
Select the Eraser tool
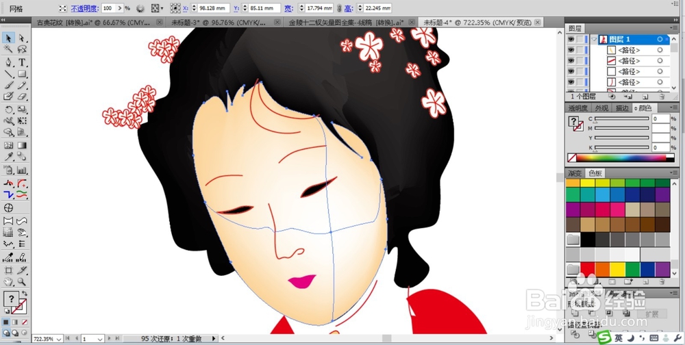click(x=22, y=97)
